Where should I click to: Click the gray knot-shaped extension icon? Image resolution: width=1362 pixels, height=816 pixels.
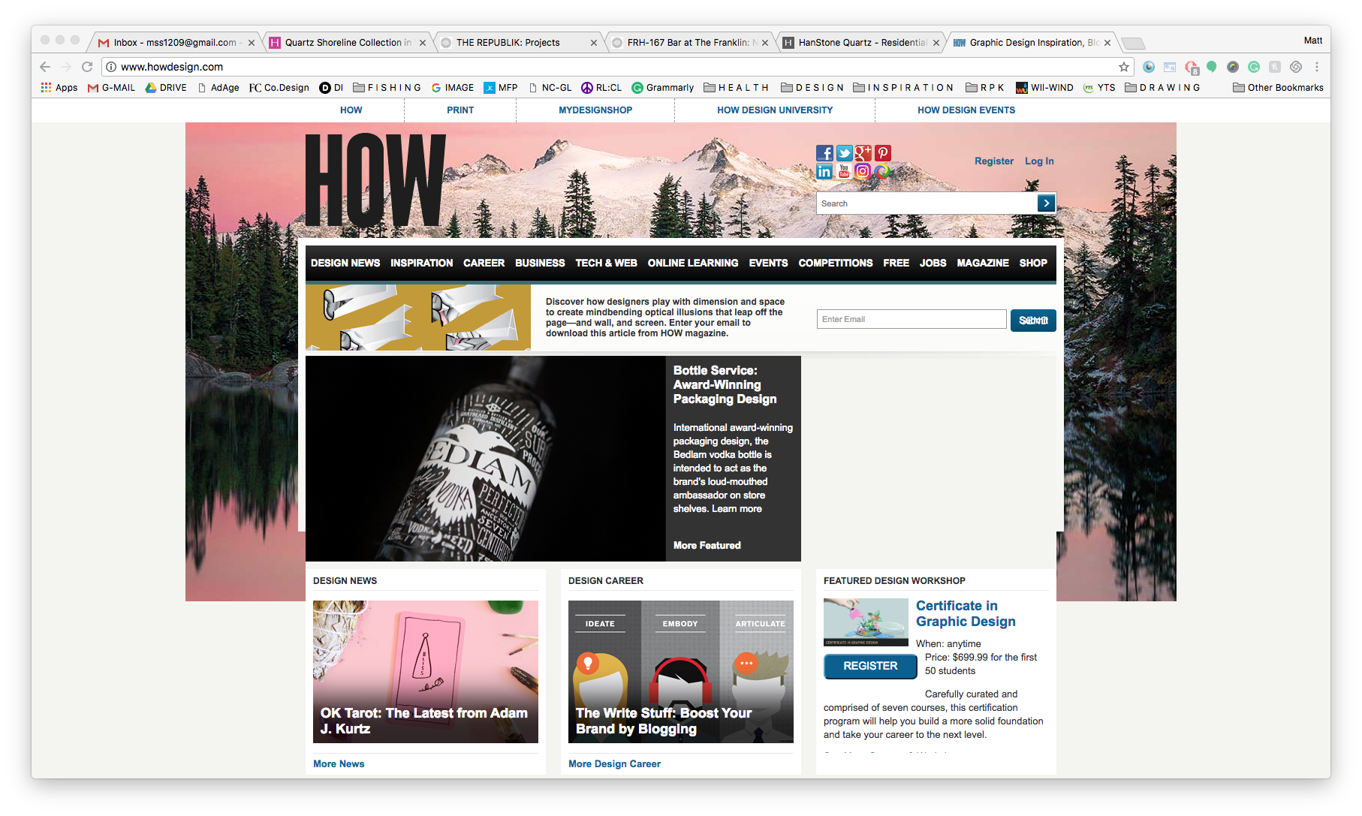tap(1296, 67)
